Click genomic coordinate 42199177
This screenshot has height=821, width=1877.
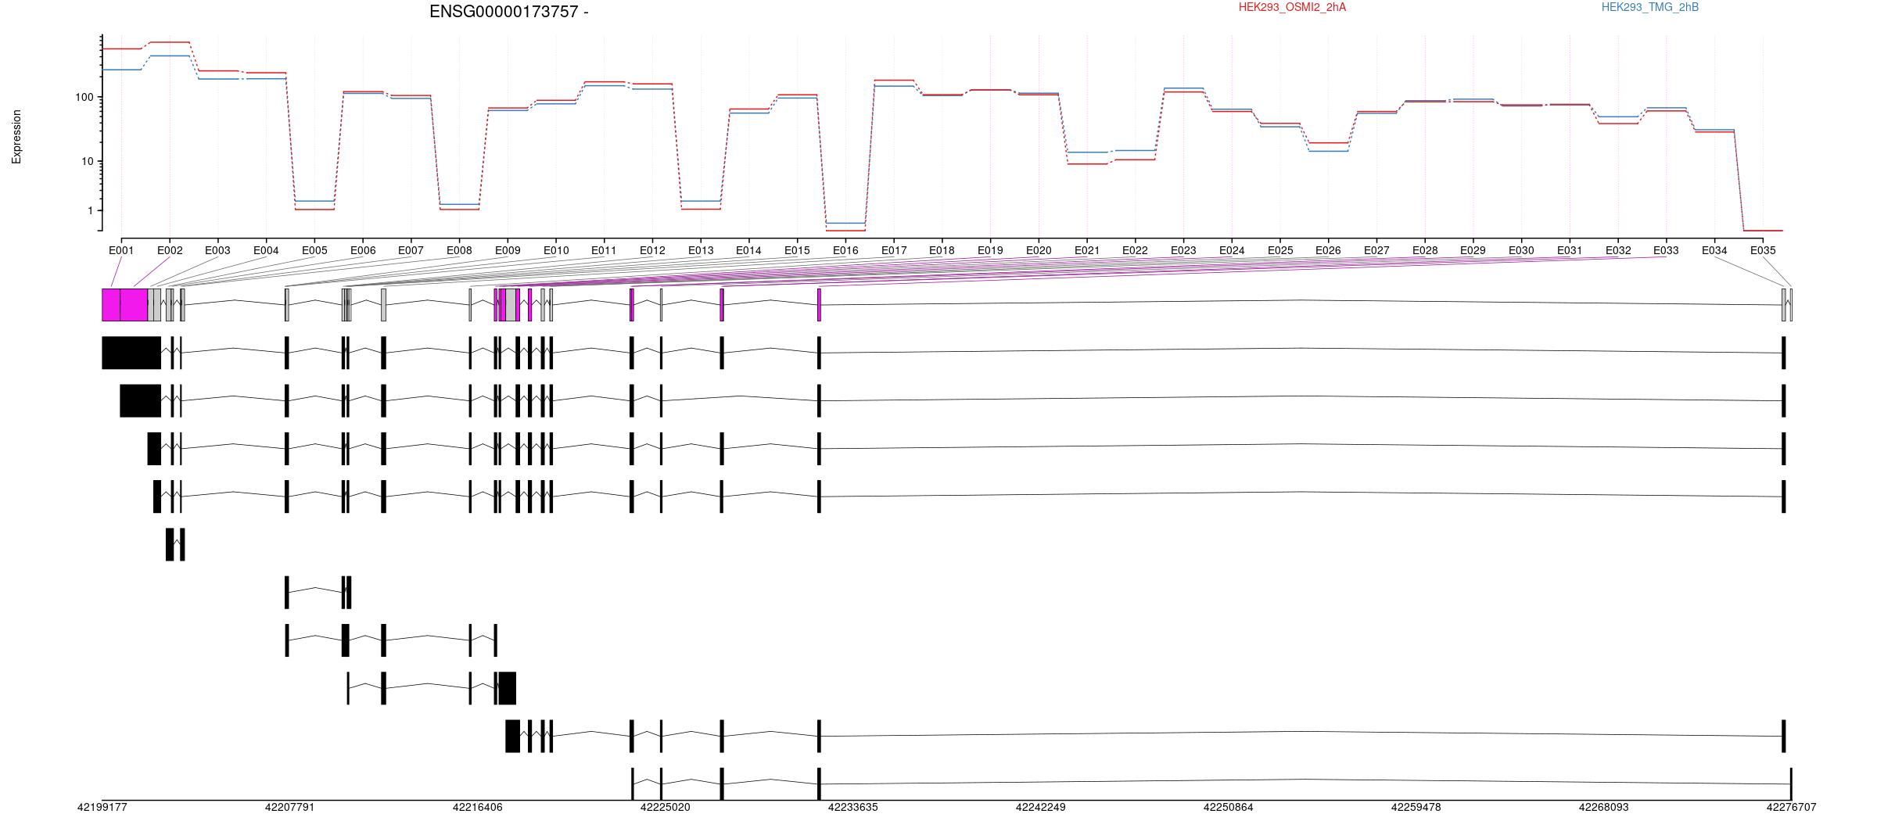[102, 807]
